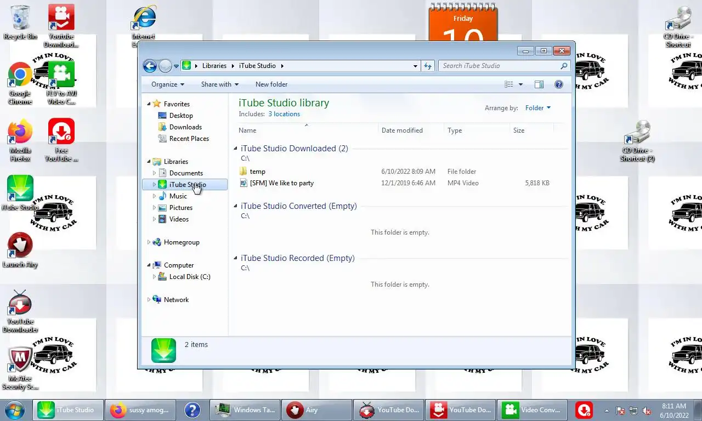
Task: Click the 3 locations link
Action: pyautogui.click(x=284, y=114)
